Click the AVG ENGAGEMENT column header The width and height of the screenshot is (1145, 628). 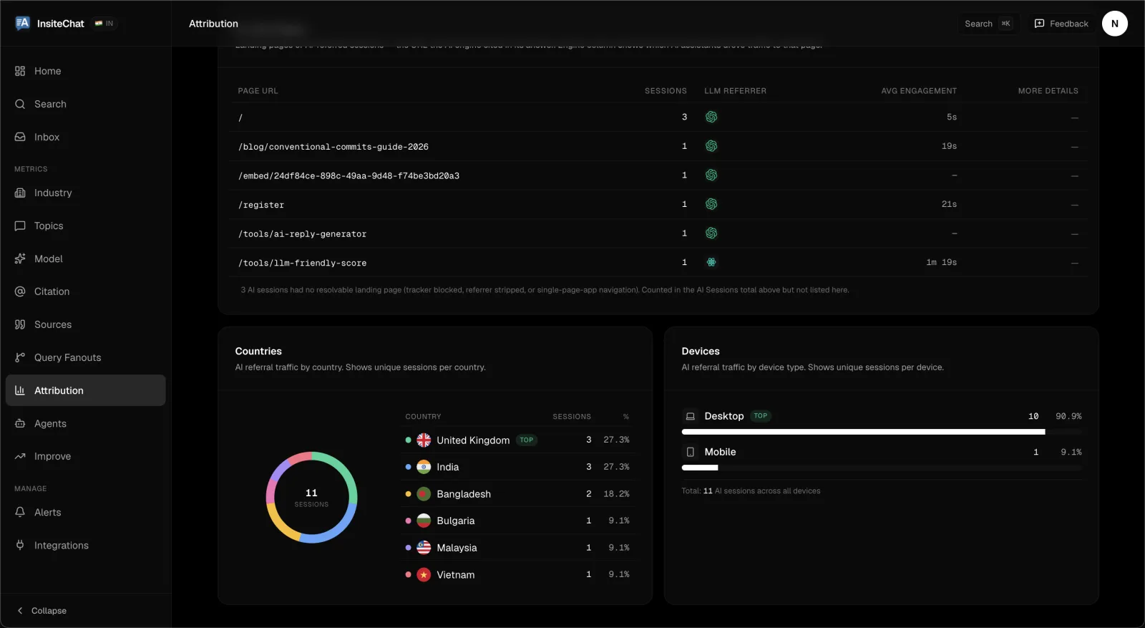pos(919,91)
